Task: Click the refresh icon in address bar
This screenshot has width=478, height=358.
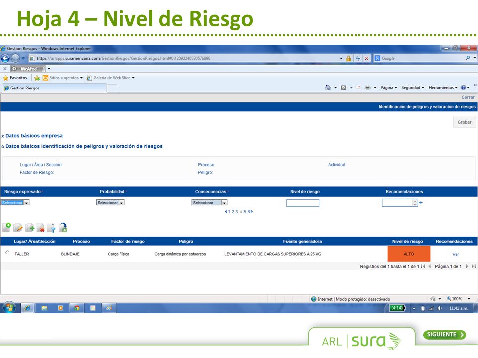Action: coord(358,58)
